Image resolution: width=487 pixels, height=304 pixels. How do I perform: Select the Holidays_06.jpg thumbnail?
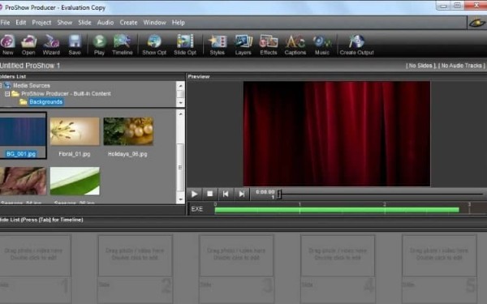128,131
